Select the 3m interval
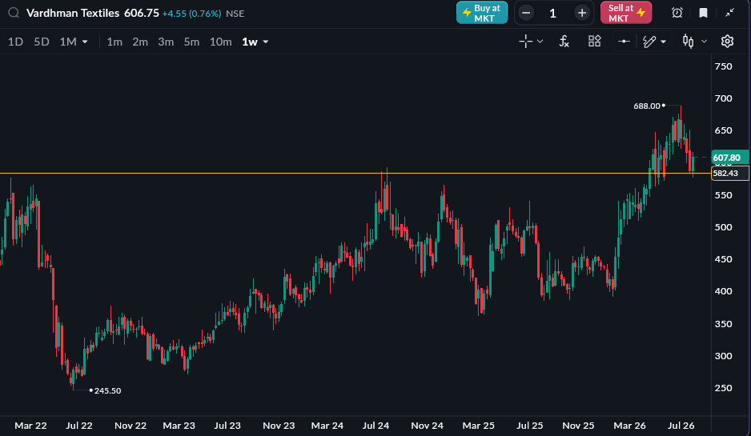The width and height of the screenshot is (751, 436). (x=166, y=42)
